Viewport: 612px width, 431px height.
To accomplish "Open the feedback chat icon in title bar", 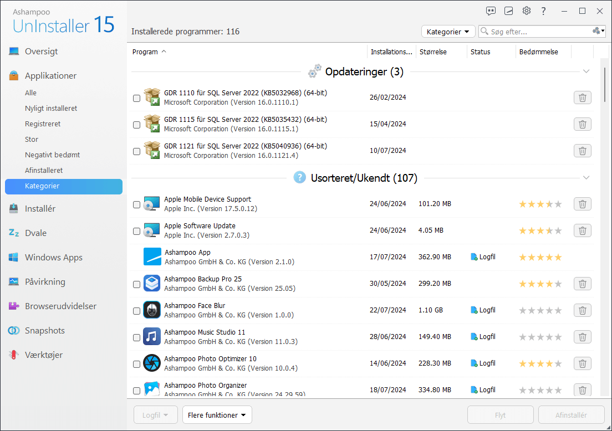I will 491,11.
